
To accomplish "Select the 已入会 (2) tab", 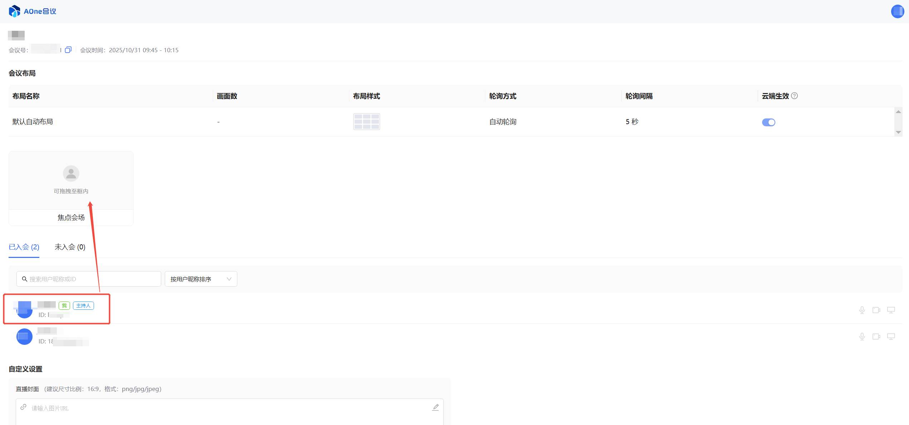I will click(24, 247).
